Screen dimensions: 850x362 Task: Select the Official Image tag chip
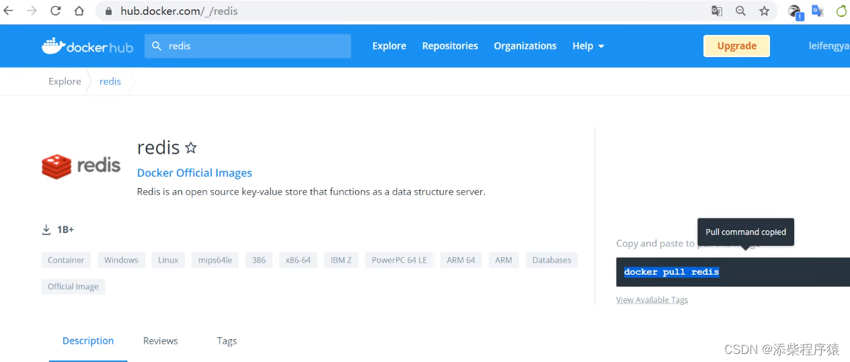pyautogui.click(x=73, y=286)
